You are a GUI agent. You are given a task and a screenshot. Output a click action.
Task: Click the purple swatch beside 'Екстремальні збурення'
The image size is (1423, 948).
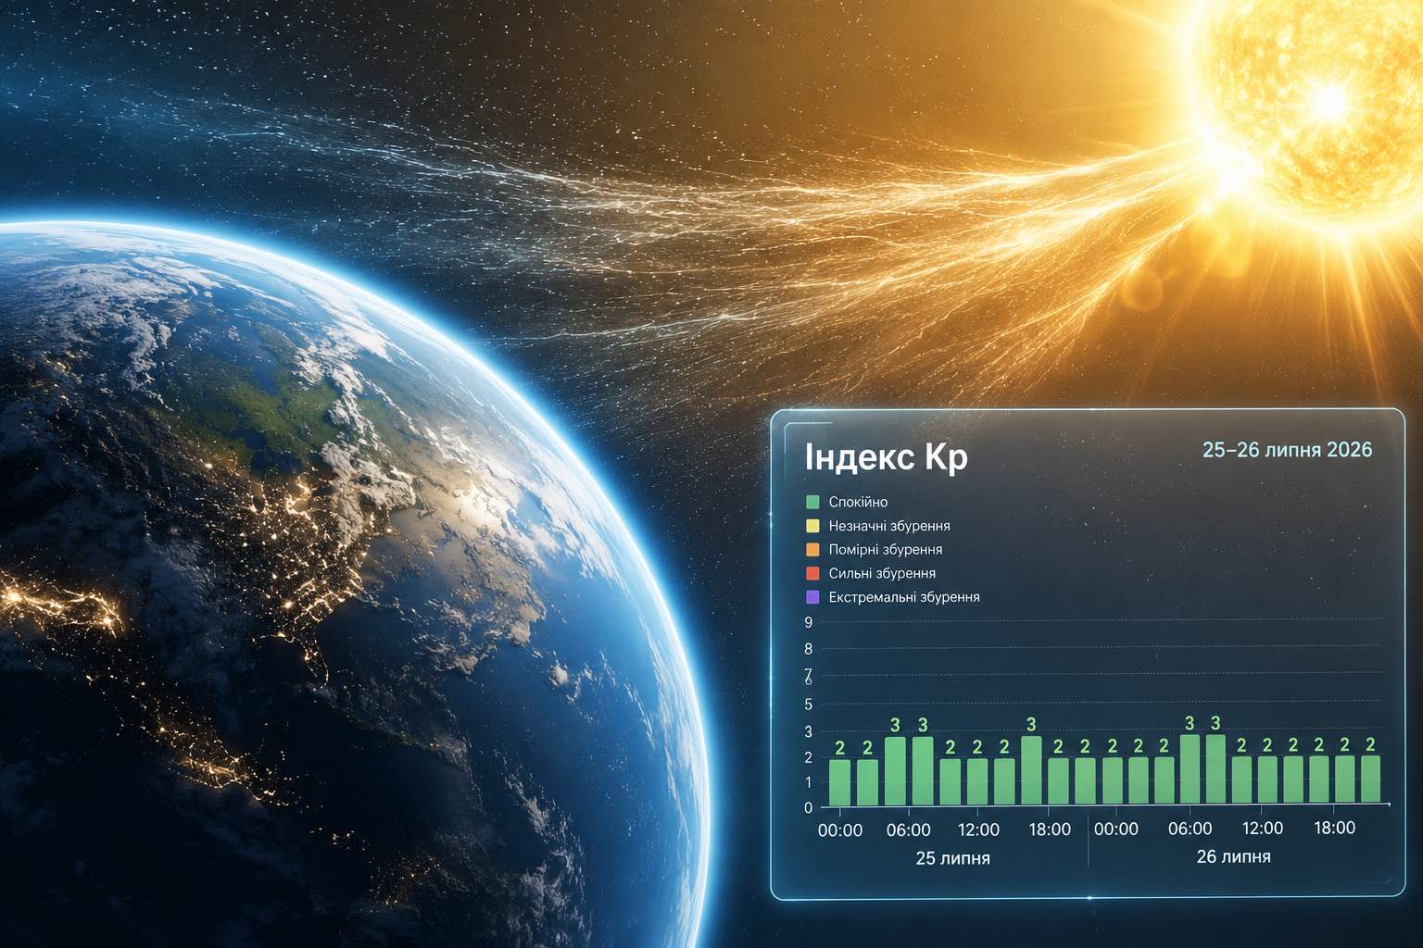pyautogui.click(x=812, y=597)
